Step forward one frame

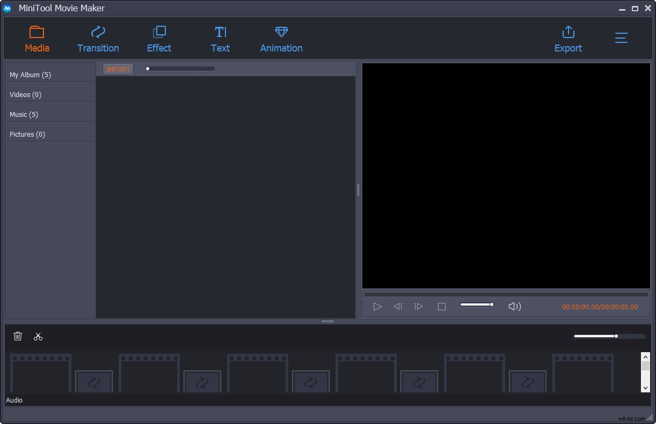pyautogui.click(x=419, y=306)
